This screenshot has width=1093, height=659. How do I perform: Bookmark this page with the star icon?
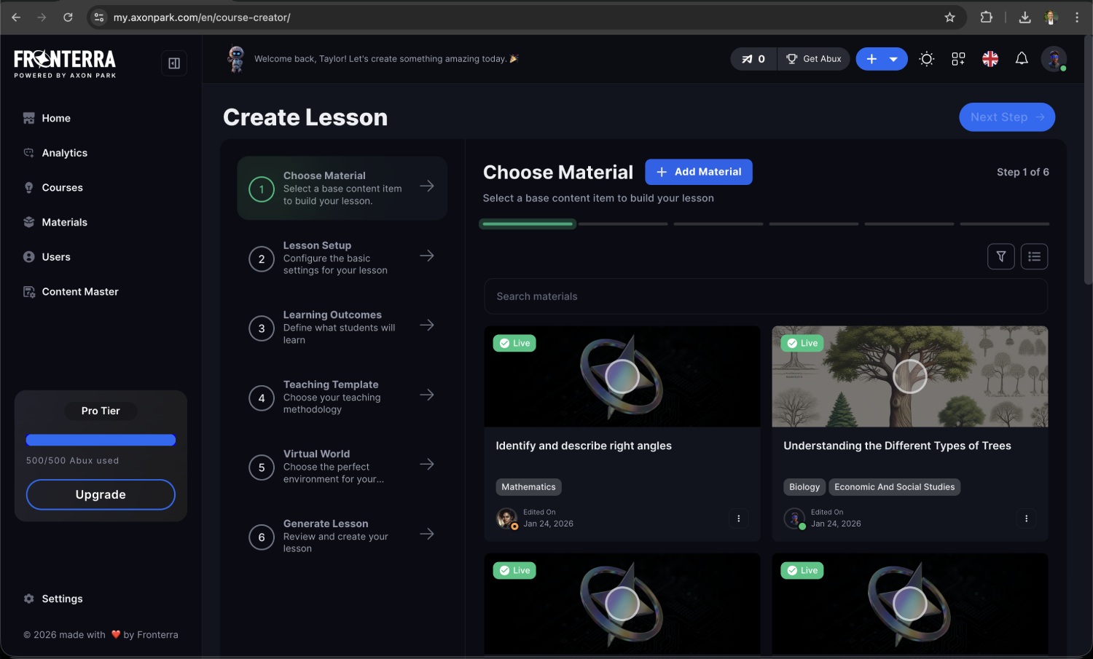(x=949, y=17)
